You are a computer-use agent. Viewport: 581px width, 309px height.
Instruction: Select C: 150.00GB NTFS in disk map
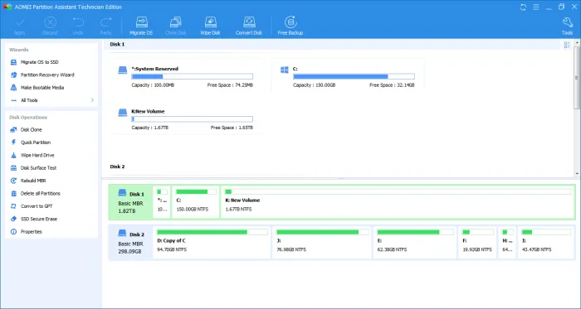click(195, 202)
